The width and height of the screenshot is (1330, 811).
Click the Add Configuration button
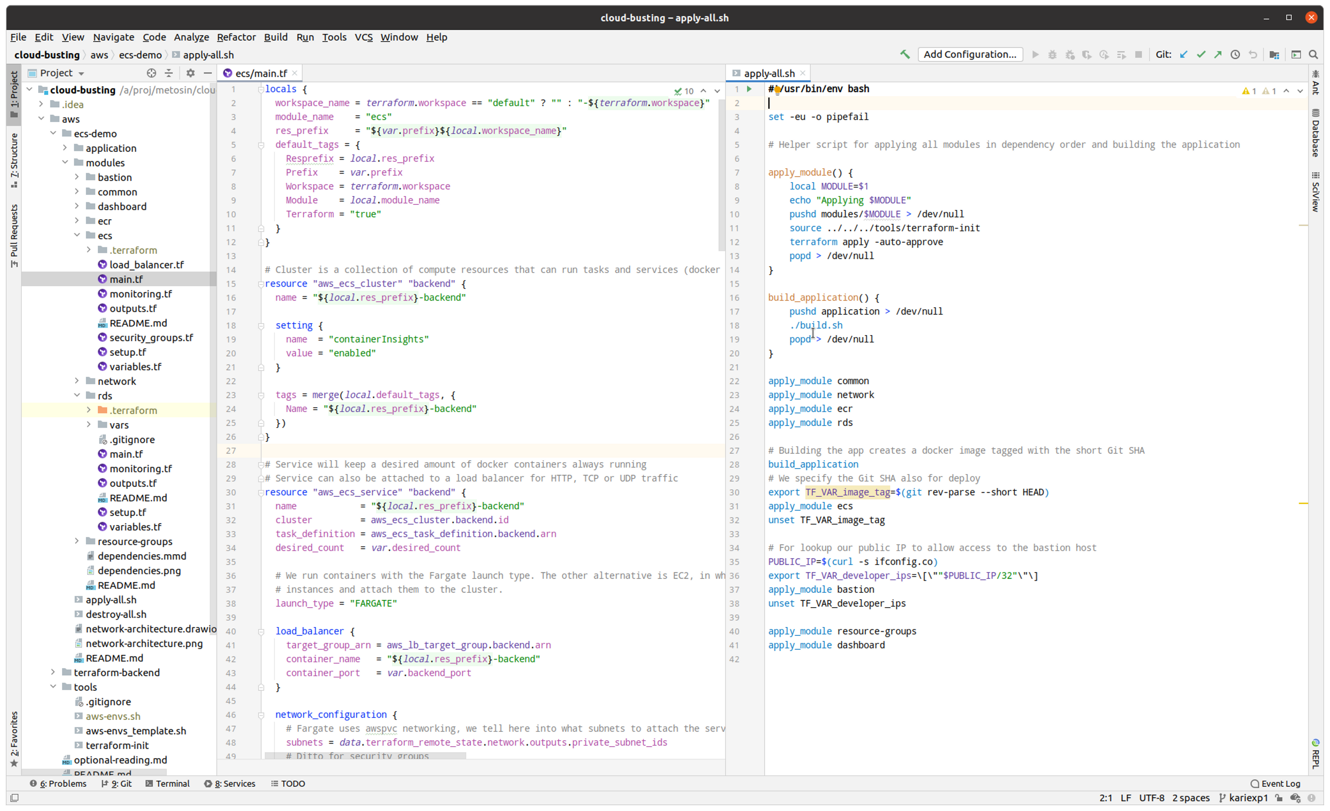(x=969, y=54)
